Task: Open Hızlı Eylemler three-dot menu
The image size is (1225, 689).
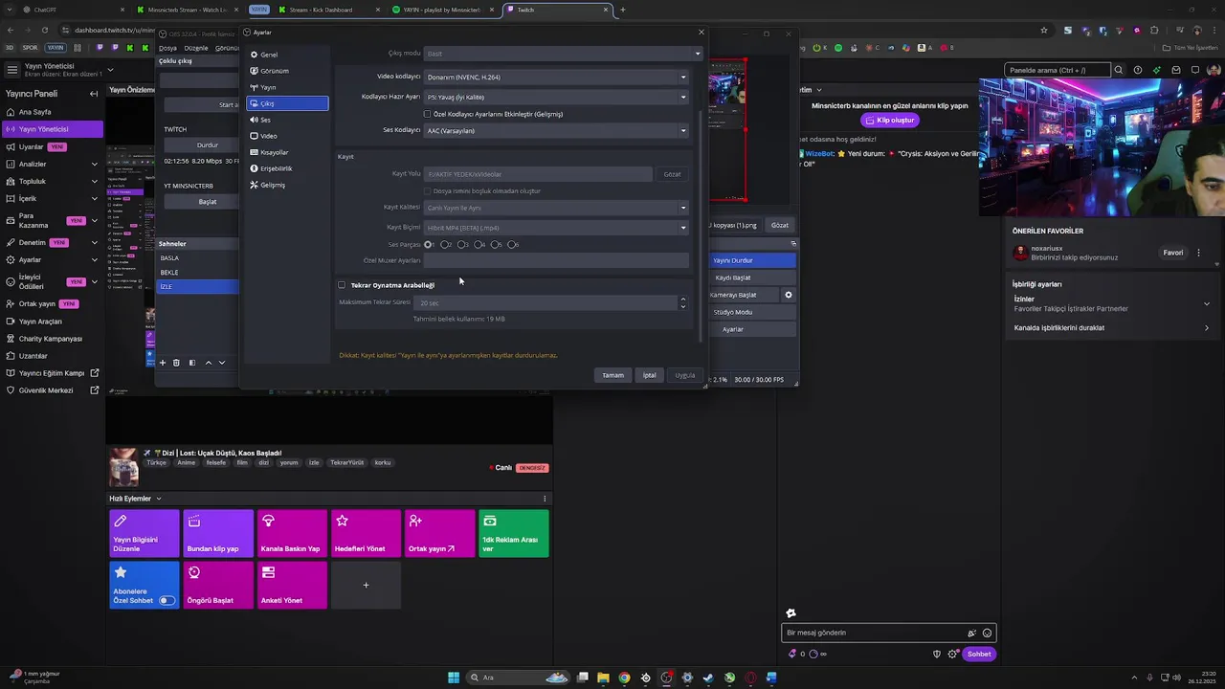Action: pyautogui.click(x=545, y=499)
